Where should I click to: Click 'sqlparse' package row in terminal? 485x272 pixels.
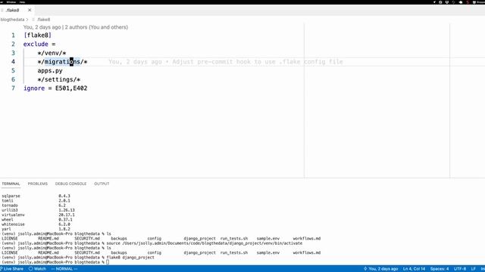[36, 196]
